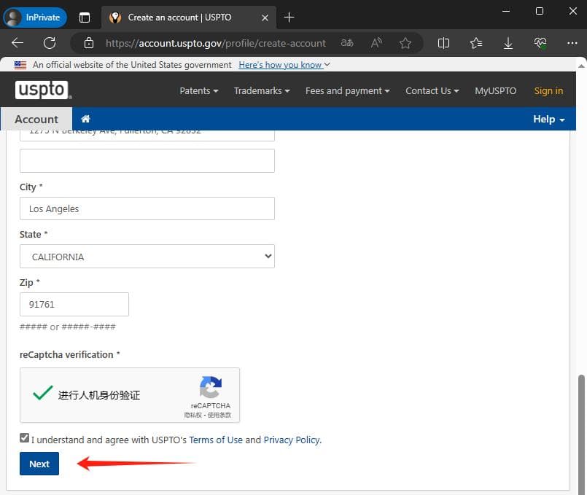This screenshot has width=587, height=495.
Task: Go to MyUSPTO
Action: pyautogui.click(x=495, y=91)
